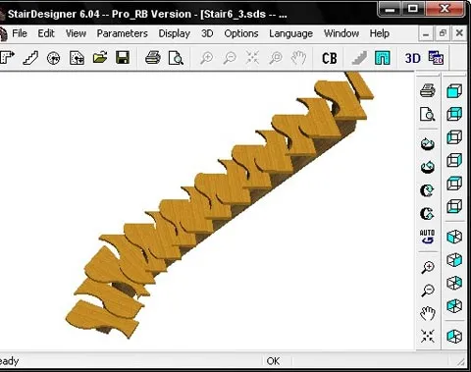This screenshot has height=372, width=471.
Task: Open the Options menu
Action: [x=241, y=33]
